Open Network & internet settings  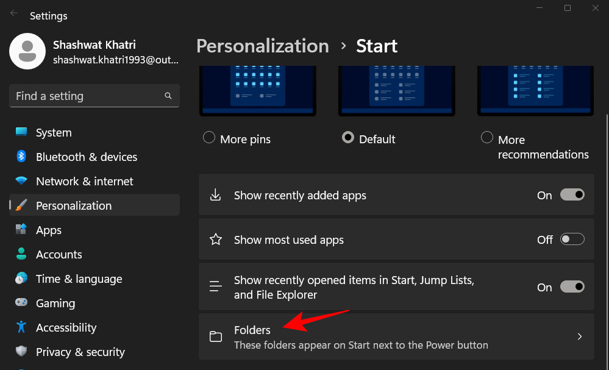click(x=21, y=181)
